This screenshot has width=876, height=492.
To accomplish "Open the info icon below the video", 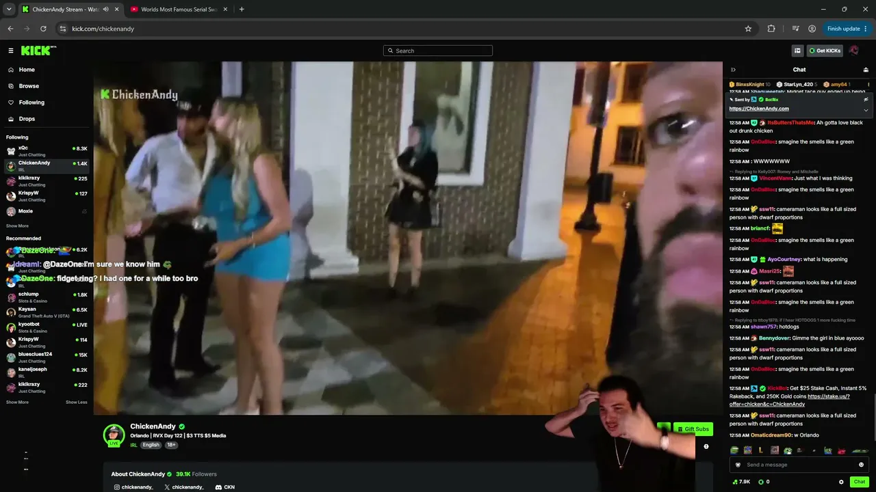I will tap(706, 446).
